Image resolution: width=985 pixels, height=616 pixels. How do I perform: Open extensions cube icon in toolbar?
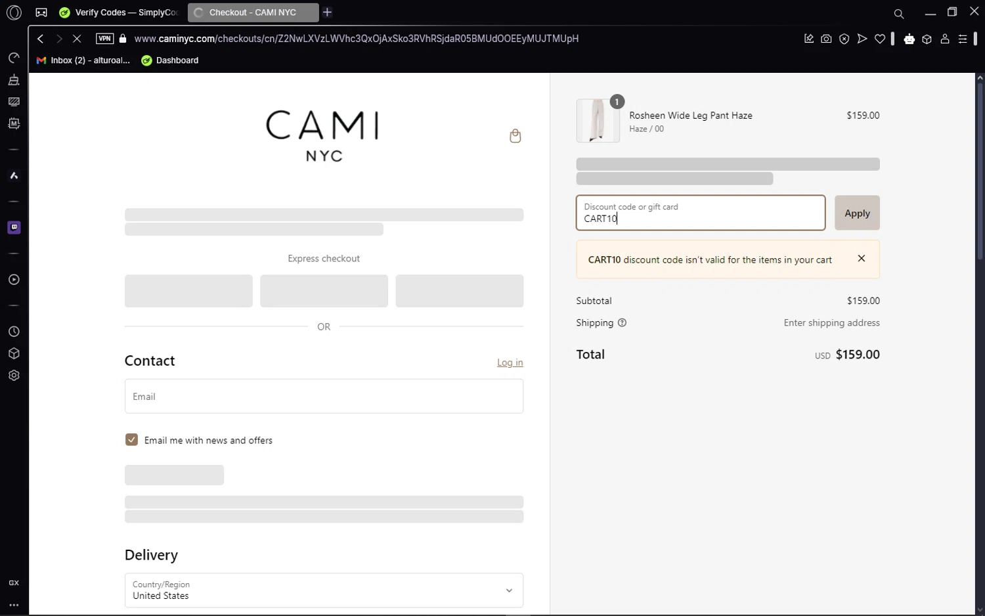pyautogui.click(x=927, y=39)
